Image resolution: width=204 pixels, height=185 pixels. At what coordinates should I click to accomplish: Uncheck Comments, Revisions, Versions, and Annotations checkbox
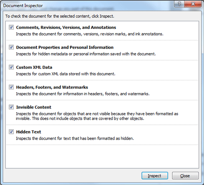pos(11,27)
